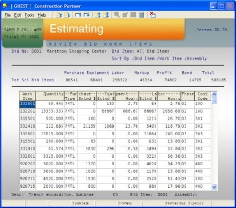
Task: Click the red X exit window icon
Action: (x=153, y=15)
